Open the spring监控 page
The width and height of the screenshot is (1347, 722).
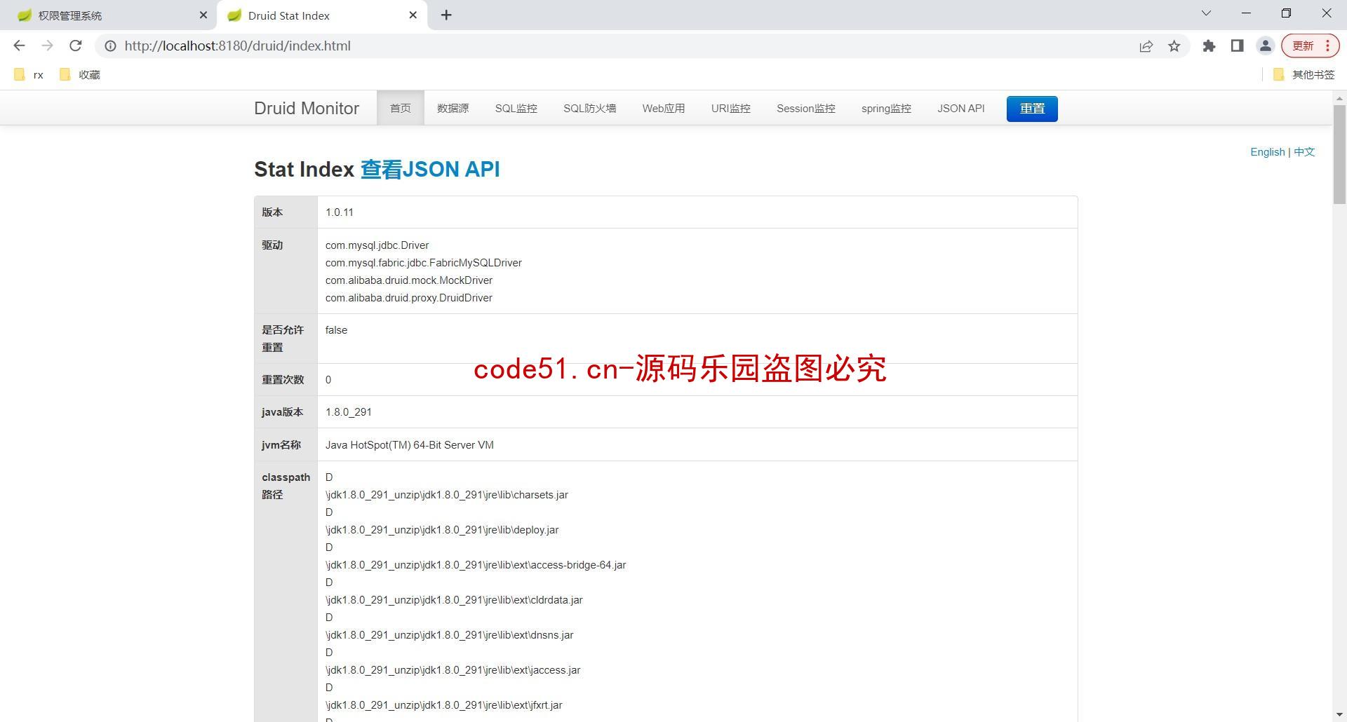coord(887,108)
